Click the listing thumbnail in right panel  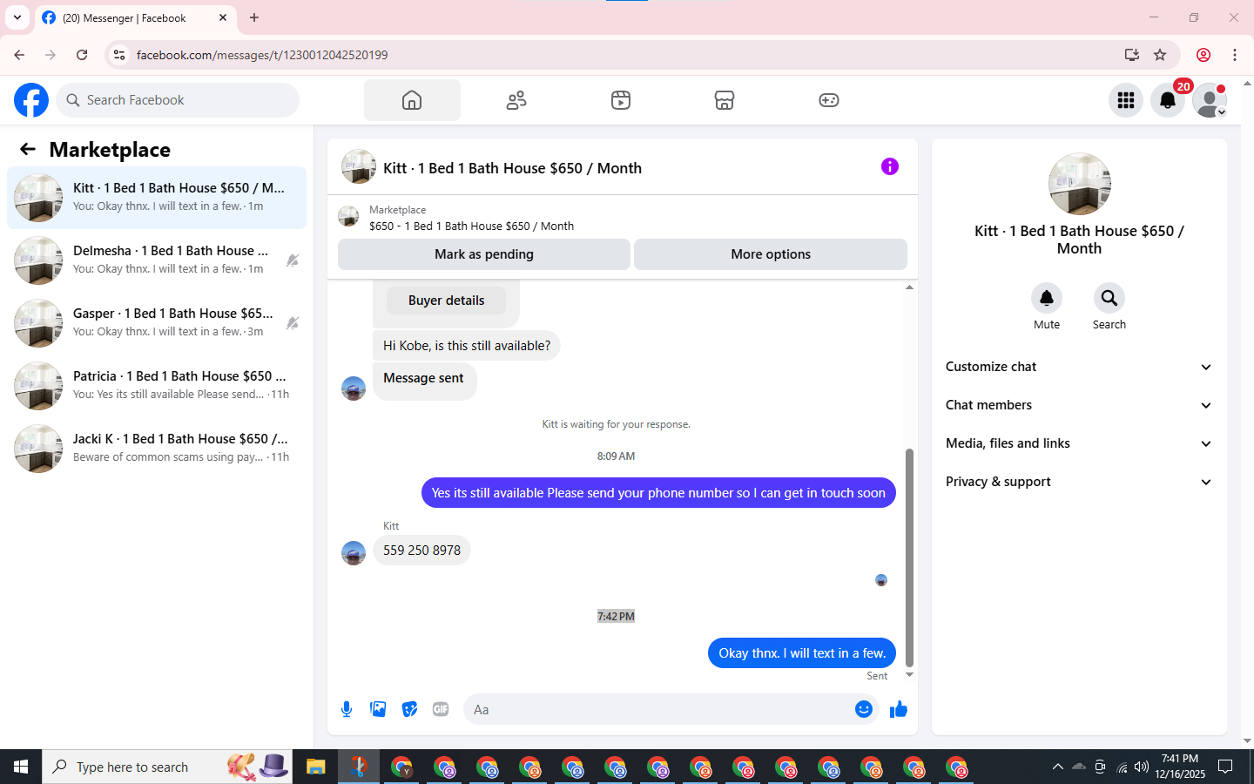coord(1080,184)
